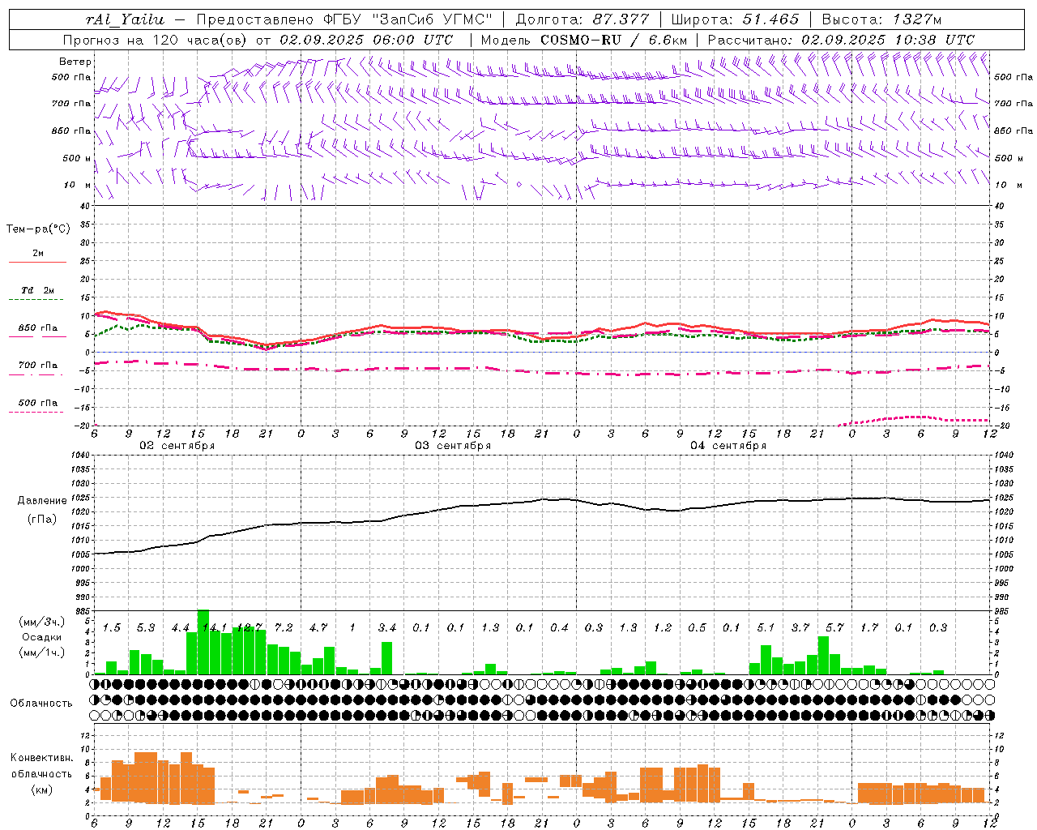Screen dimensions: 1037x830
Task: Select the Долгота: 87.377 longitude value
Action: [x=583, y=19]
